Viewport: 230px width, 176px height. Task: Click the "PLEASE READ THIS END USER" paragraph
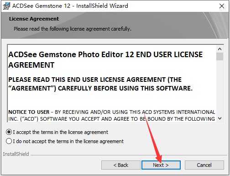click(x=100, y=84)
